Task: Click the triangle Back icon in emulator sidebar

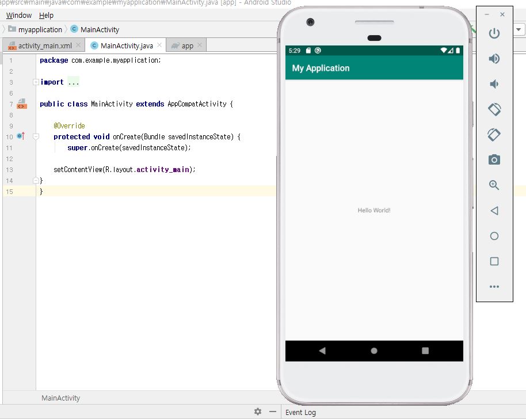Action: click(x=494, y=211)
